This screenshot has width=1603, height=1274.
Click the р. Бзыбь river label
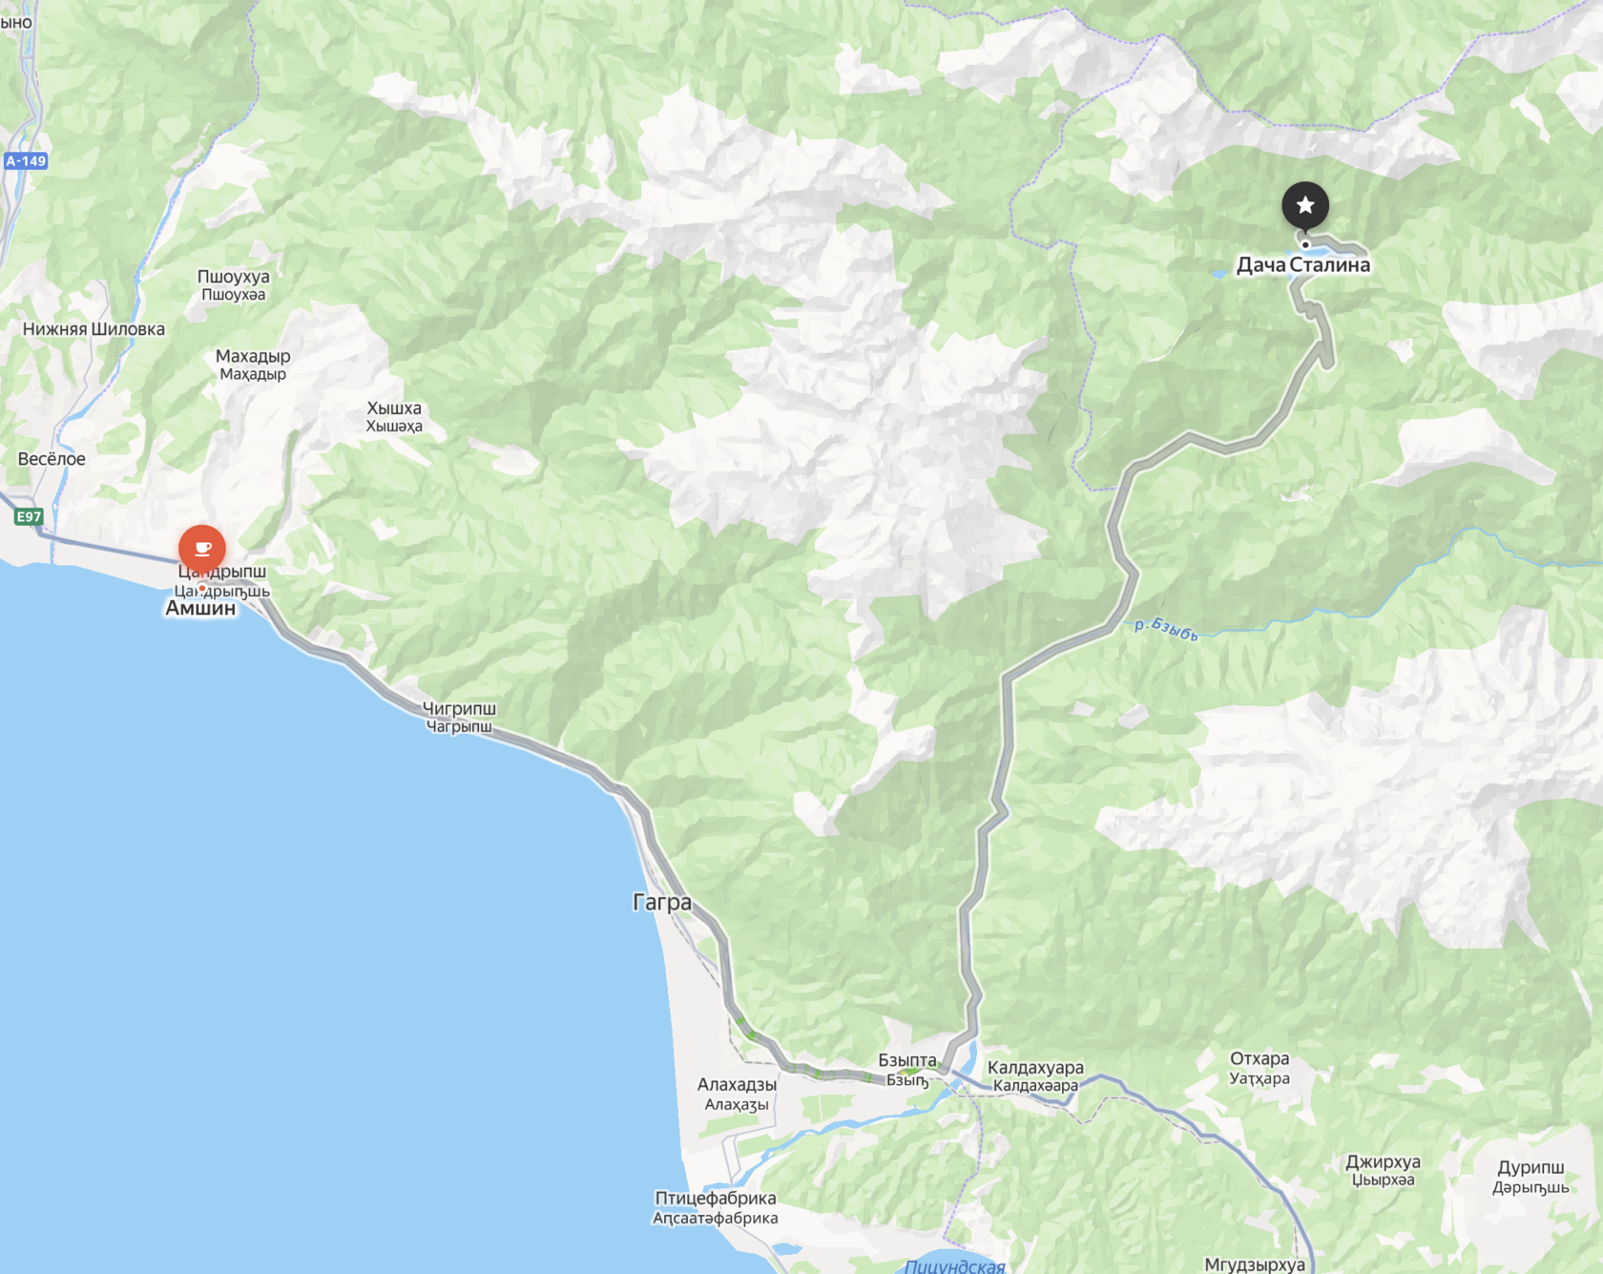(x=1166, y=629)
